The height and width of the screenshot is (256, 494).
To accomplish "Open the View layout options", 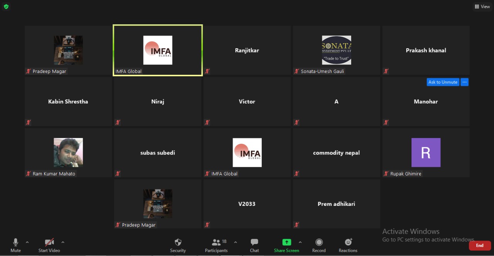I will coord(482,7).
